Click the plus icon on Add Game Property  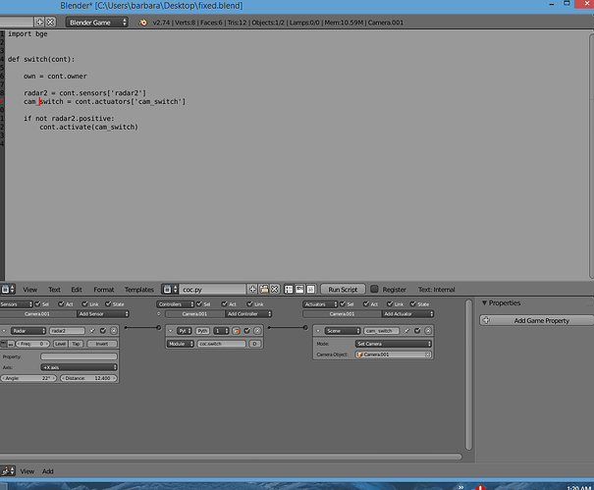click(x=486, y=320)
